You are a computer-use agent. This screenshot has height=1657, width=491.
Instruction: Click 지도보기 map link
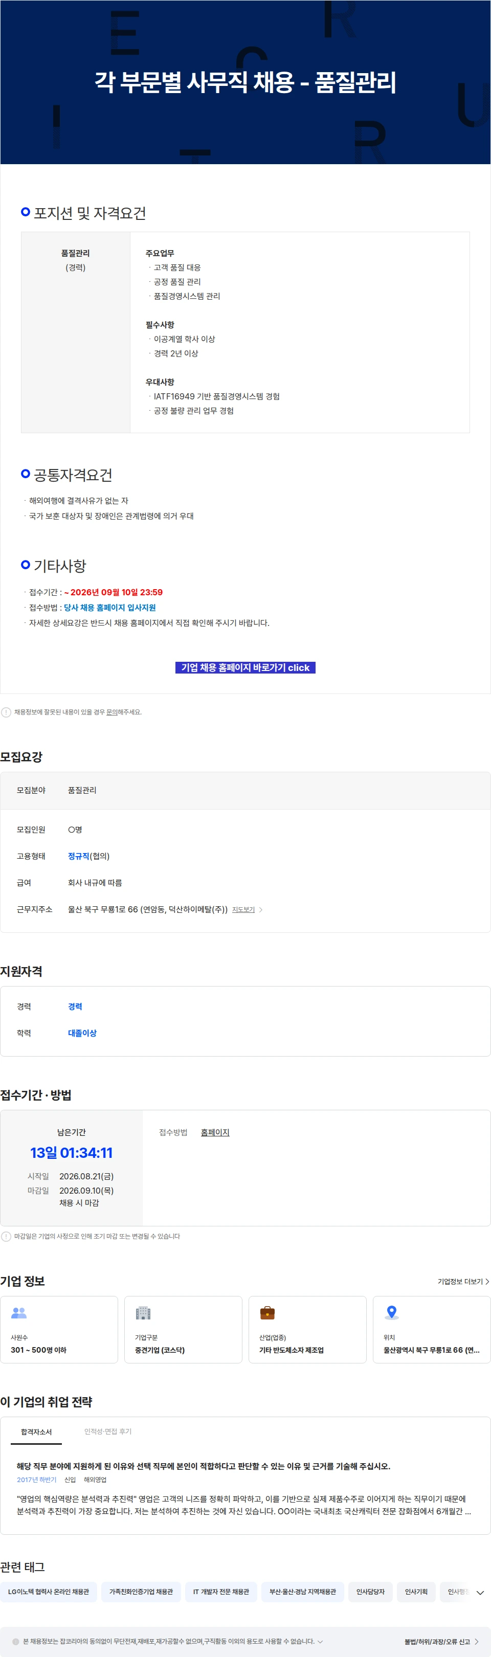[243, 909]
